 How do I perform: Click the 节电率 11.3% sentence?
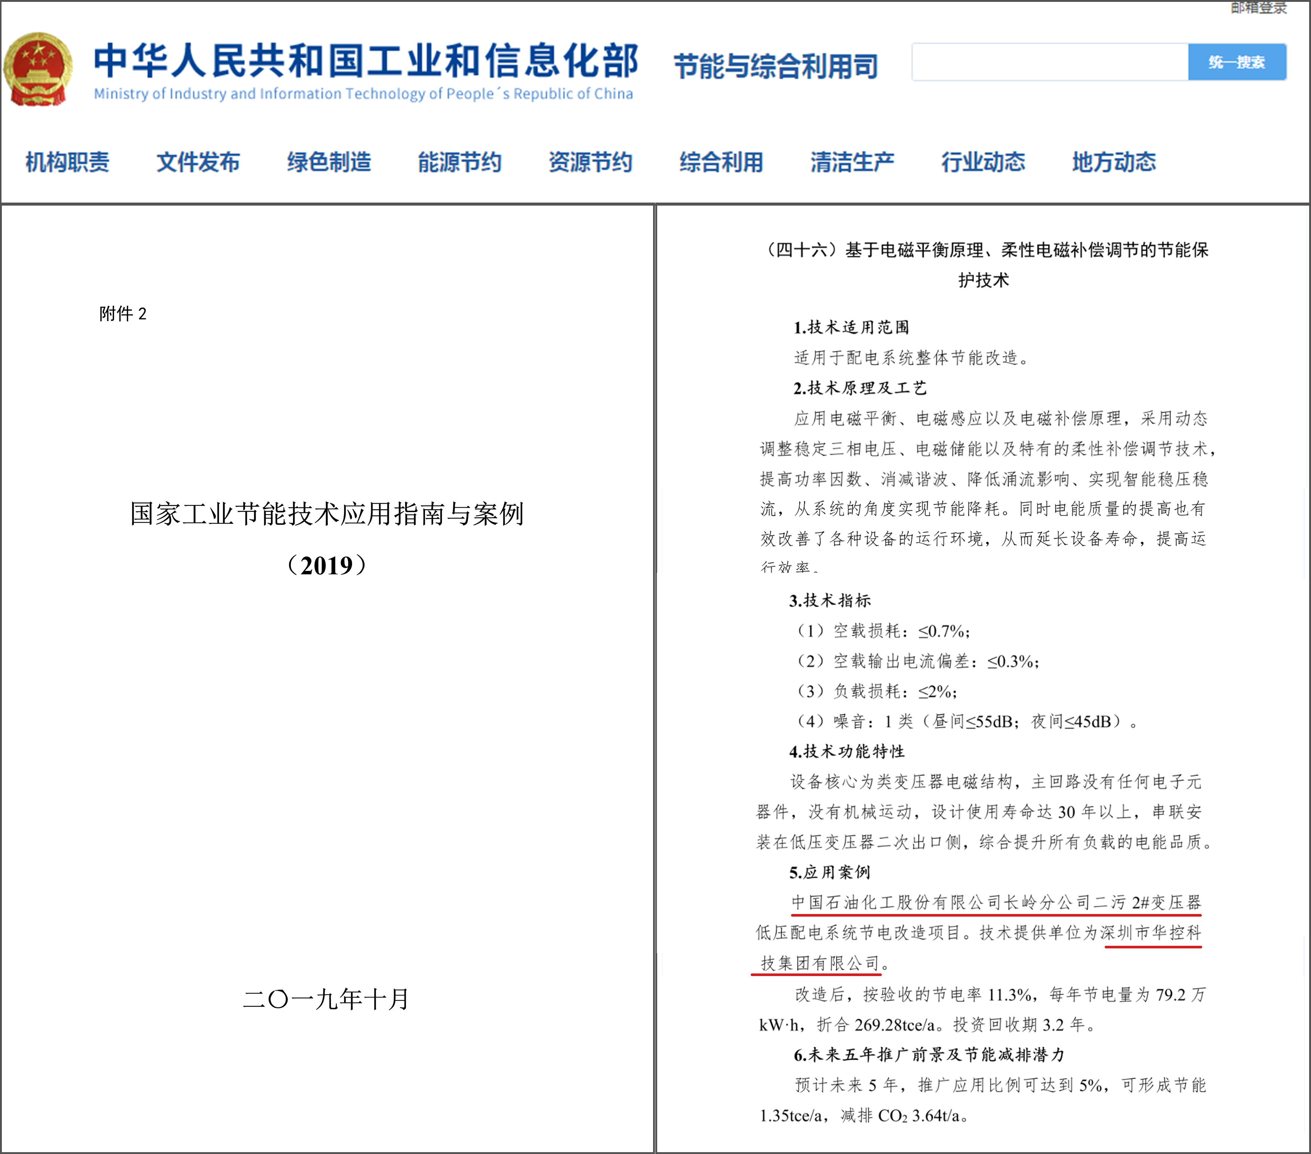click(1001, 995)
